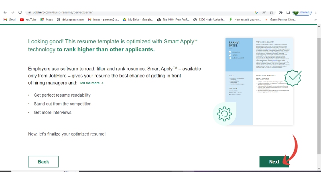Click the browser reload button

(x=20, y=12)
